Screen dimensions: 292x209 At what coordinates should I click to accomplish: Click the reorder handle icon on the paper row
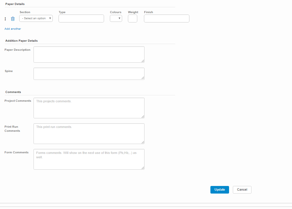point(5,19)
